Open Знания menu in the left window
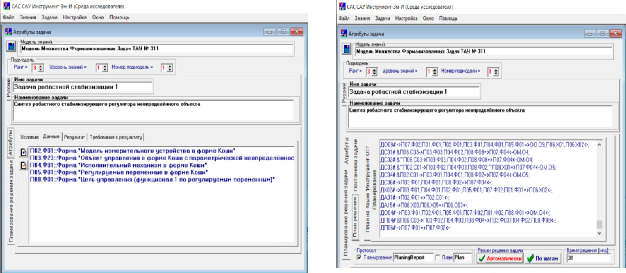This screenshot has height=273, width=626. [x=27, y=17]
